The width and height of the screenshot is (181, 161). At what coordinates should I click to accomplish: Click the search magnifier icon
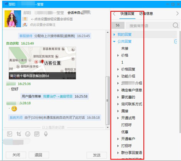point(176,25)
